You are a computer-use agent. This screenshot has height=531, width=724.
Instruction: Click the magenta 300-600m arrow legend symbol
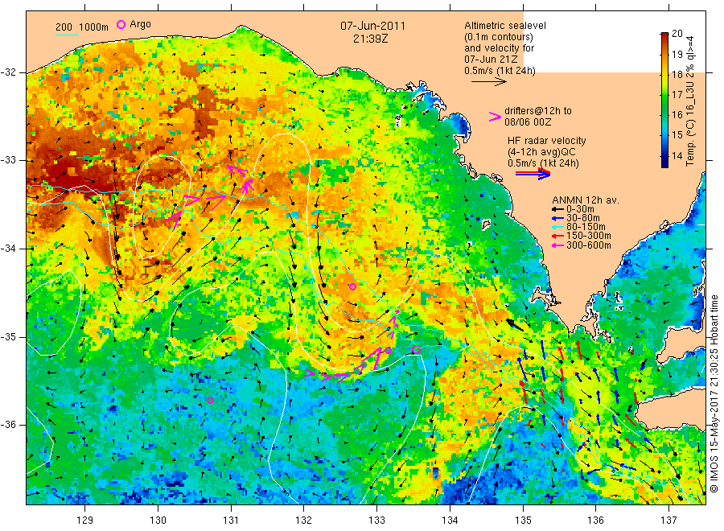coord(557,245)
